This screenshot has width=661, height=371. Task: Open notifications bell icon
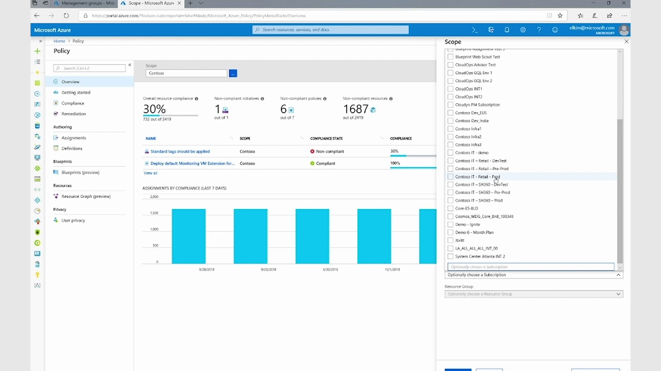pyautogui.click(x=507, y=30)
